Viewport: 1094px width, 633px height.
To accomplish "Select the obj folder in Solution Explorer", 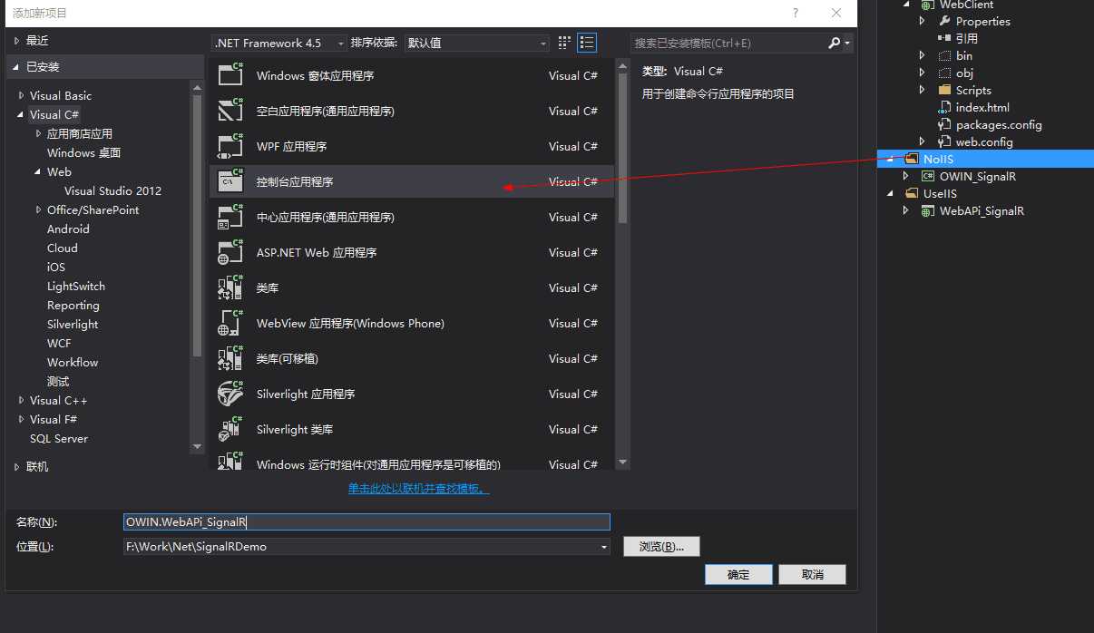I will click(x=964, y=73).
